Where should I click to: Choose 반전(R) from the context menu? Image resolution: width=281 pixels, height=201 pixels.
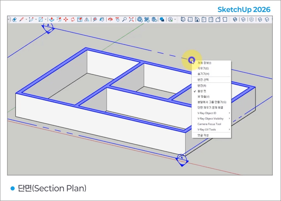211,86
